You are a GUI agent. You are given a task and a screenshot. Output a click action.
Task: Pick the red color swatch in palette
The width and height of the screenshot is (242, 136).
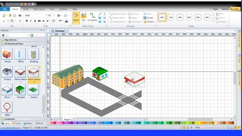tap(55, 123)
